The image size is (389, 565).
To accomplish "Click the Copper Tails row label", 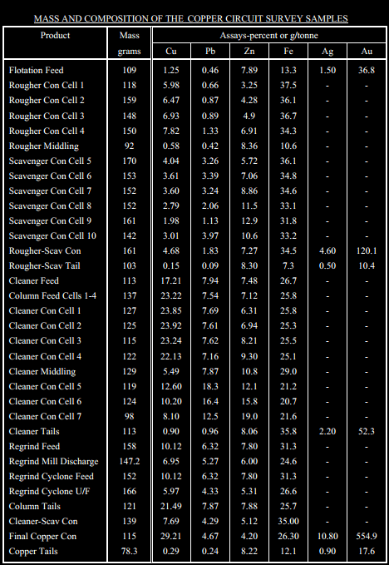I will pyautogui.click(x=33, y=552).
